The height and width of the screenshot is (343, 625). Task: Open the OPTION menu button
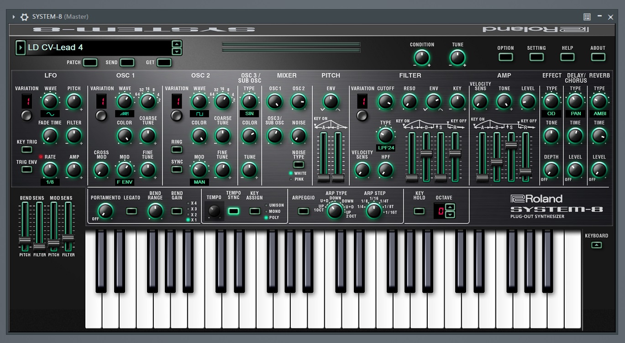(505, 57)
